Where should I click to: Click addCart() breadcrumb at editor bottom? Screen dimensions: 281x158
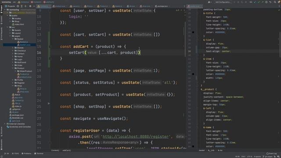(x=66, y=151)
